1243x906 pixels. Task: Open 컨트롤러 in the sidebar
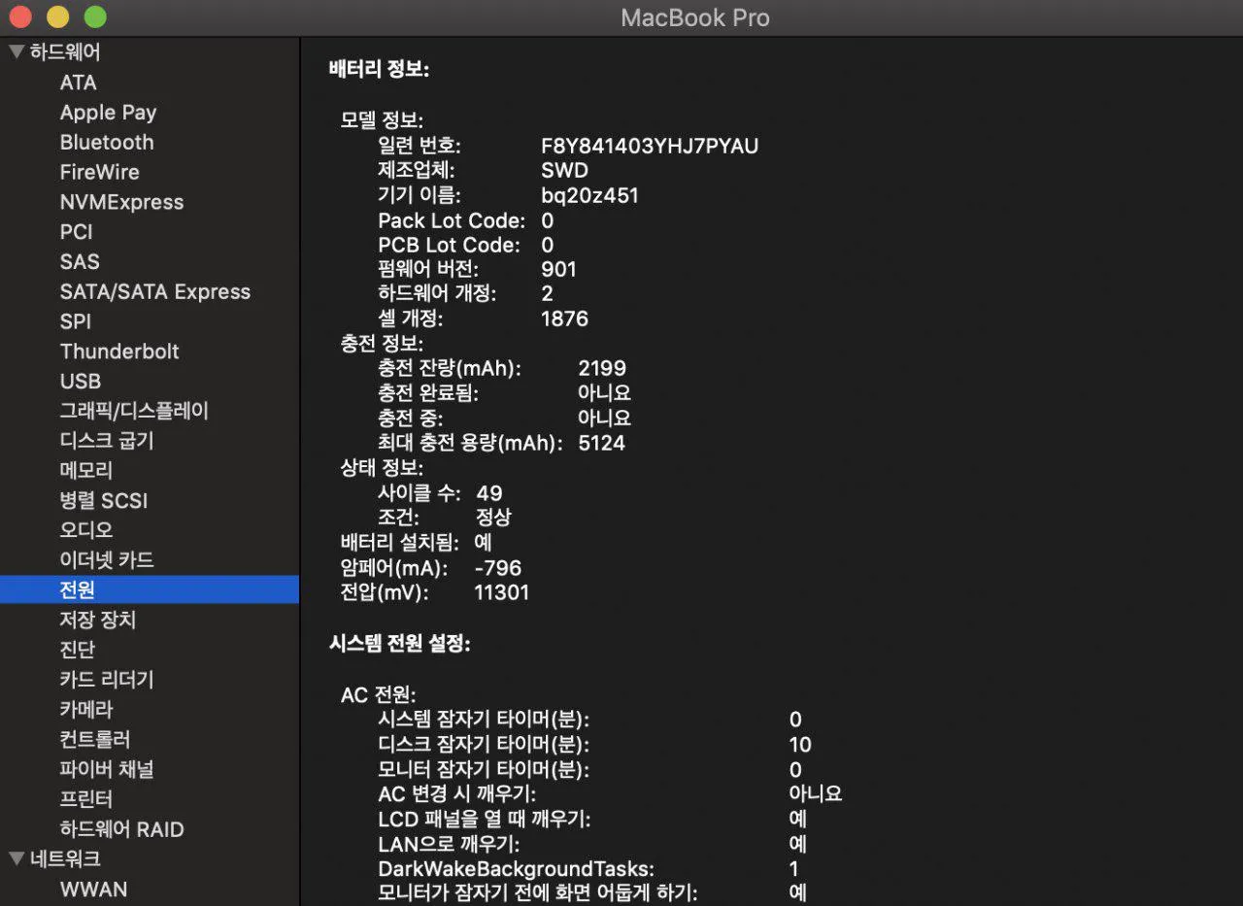(x=95, y=740)
